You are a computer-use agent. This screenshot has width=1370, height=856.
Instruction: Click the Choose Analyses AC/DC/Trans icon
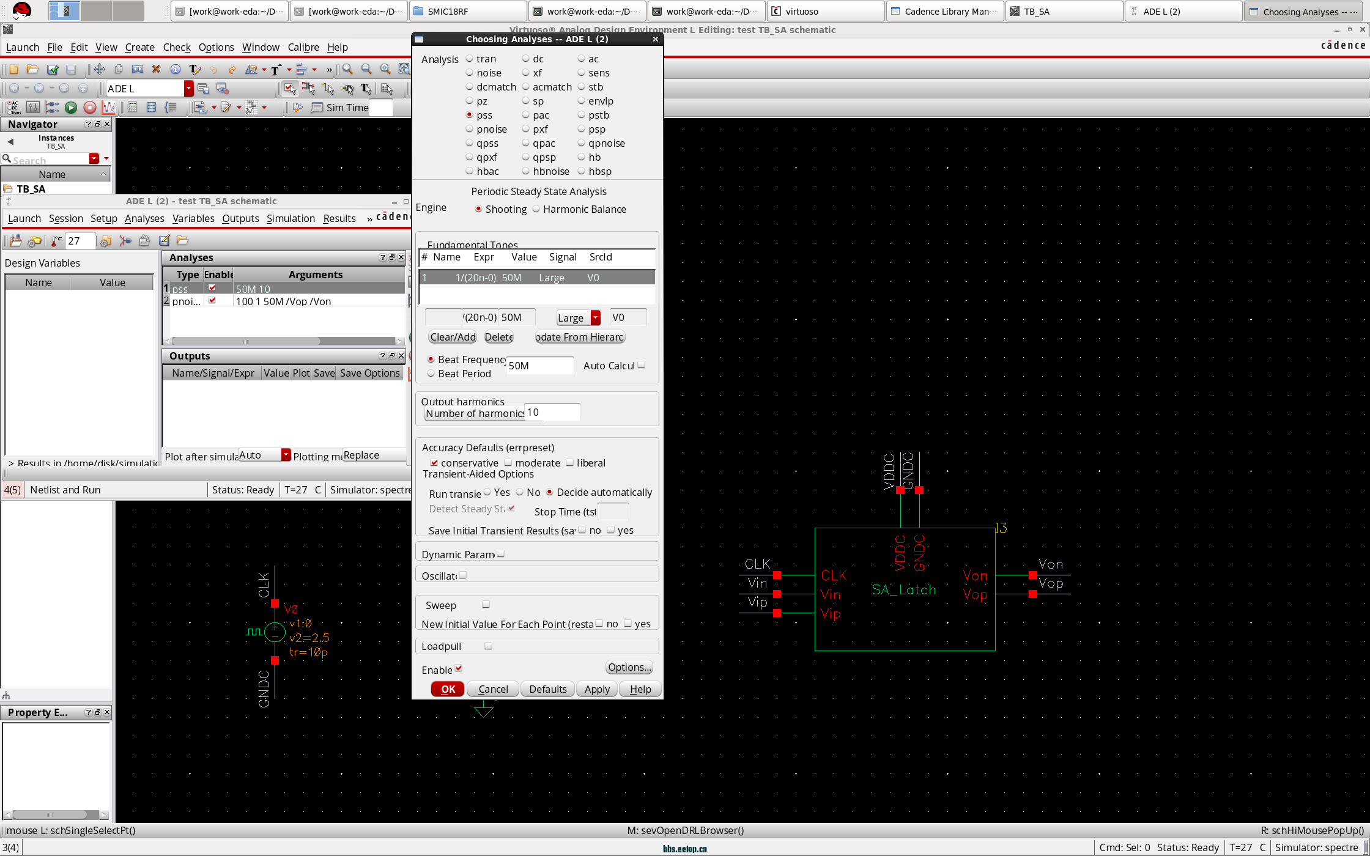[13, 108]
